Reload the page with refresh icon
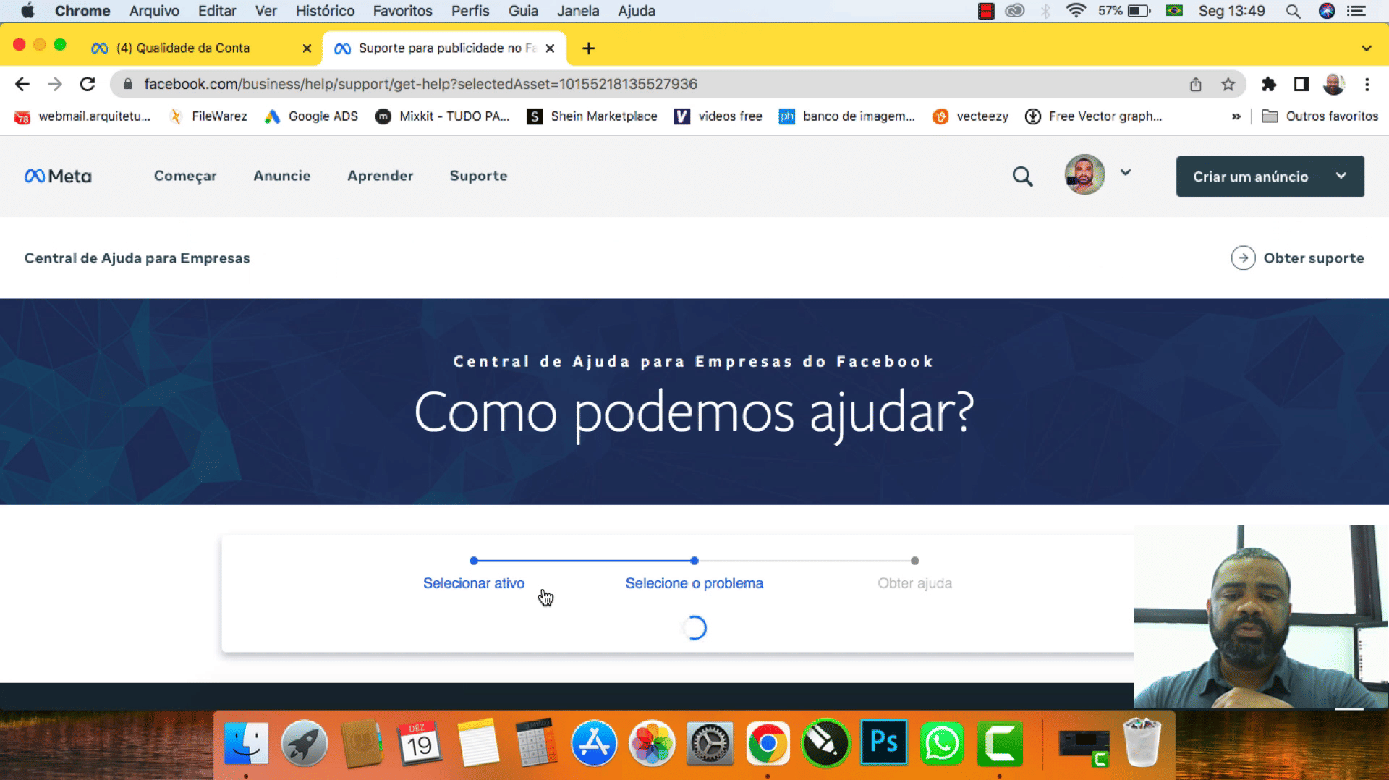Viewport: 1389px width, 780px height. (88, 84)
